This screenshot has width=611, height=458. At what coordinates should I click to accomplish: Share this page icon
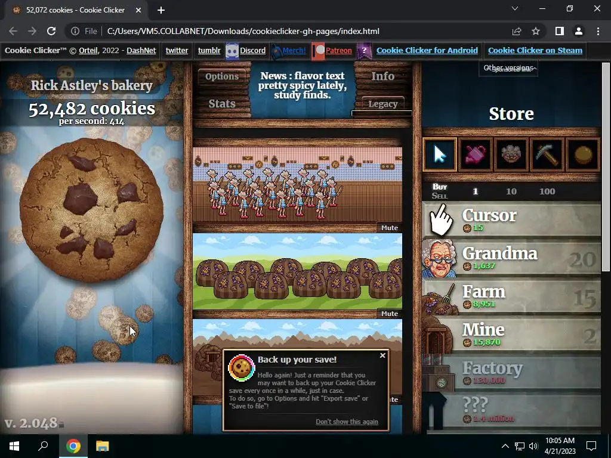517,31
